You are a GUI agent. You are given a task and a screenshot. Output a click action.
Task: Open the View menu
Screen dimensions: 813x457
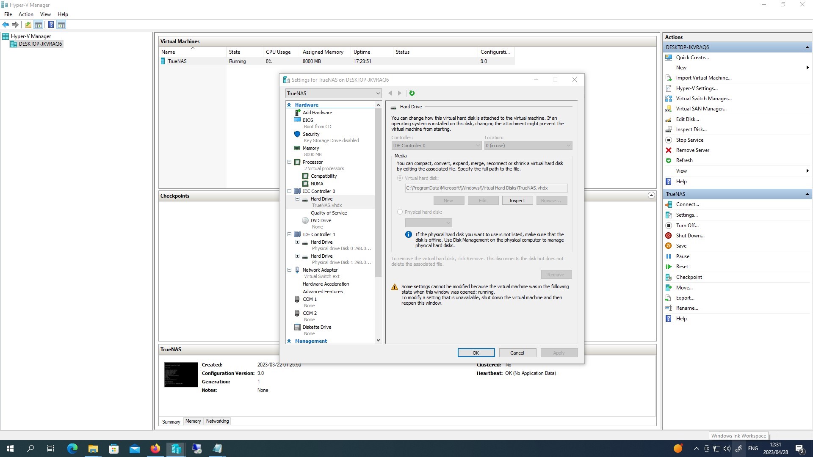(45, 14)
